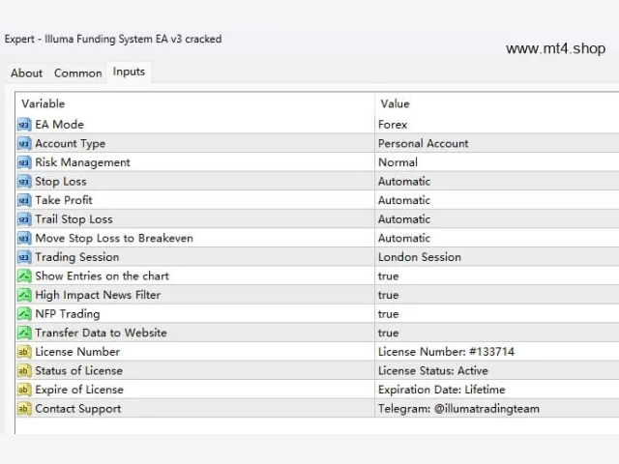619x464 pixels.
Task: Select the Stop Loss variable name
Action: click(61, 182)
